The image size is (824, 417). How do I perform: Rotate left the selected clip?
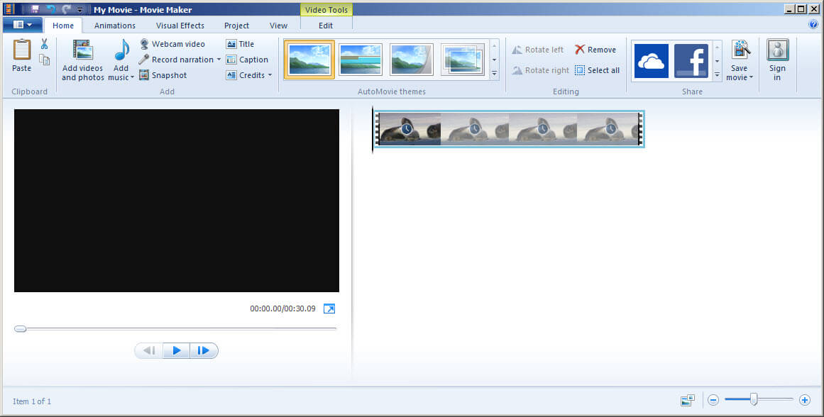tap(537, 50)
